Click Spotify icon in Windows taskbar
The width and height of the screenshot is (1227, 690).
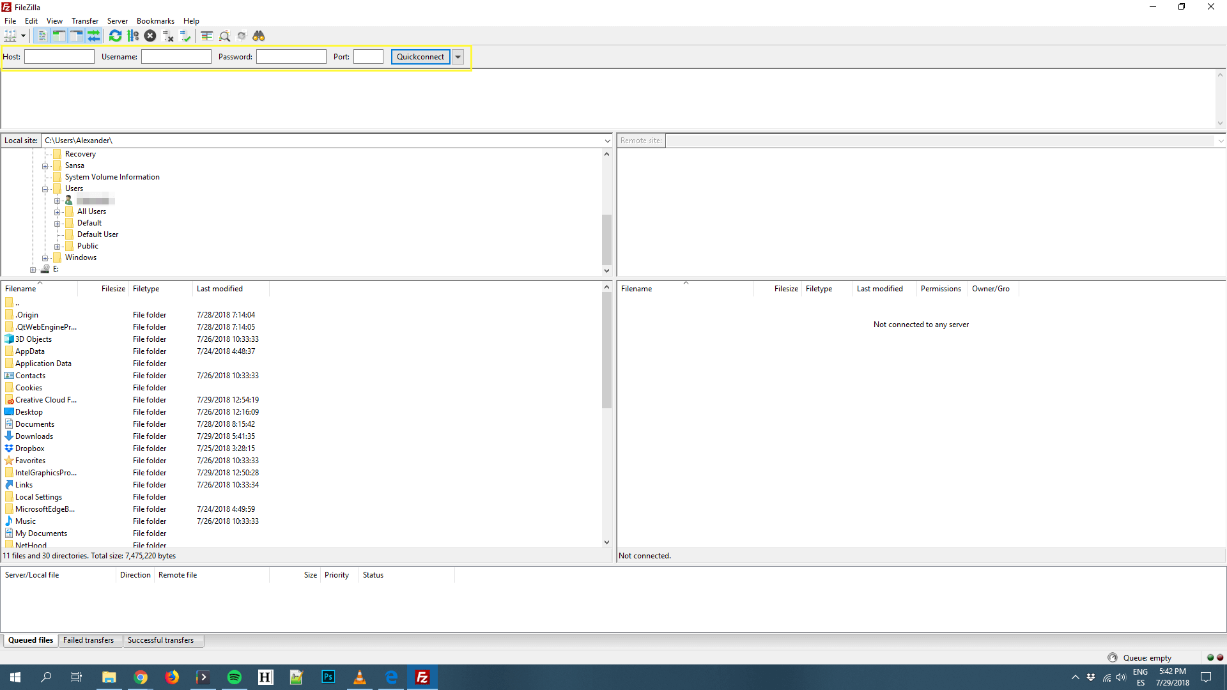coord(235,677)
